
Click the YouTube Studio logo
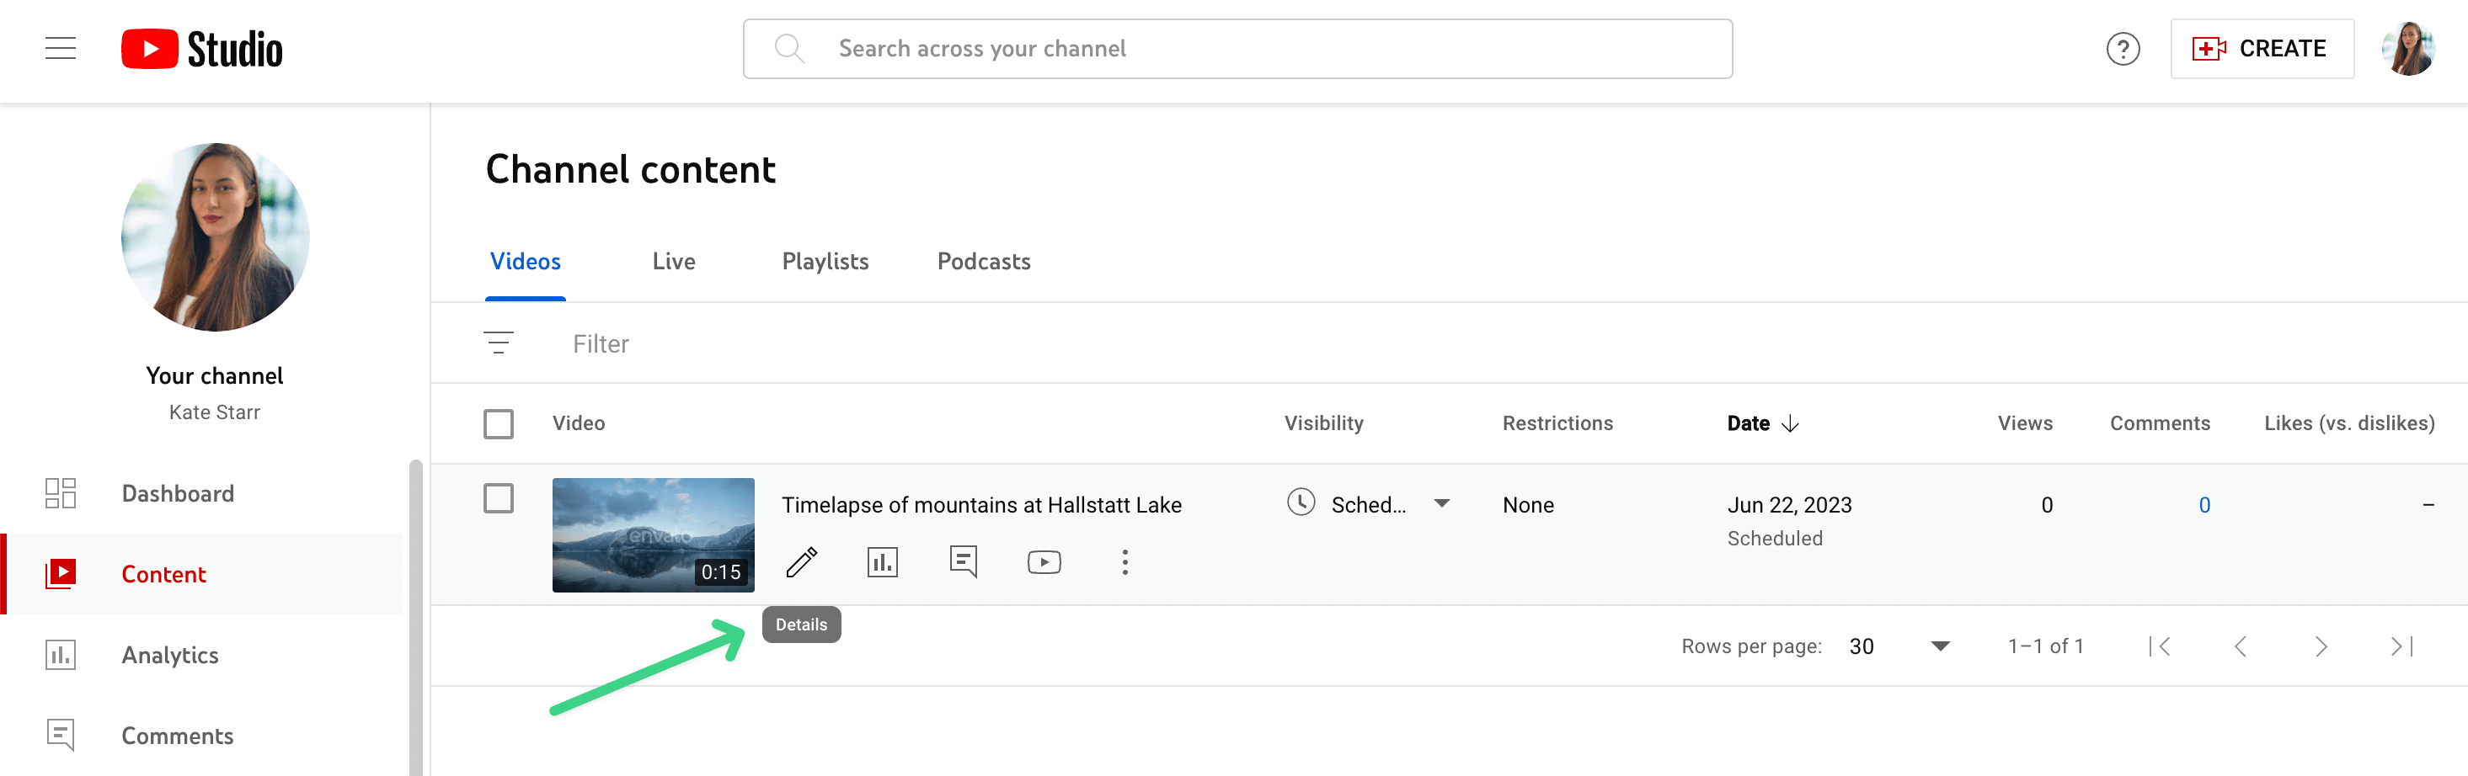coord(202,49)
